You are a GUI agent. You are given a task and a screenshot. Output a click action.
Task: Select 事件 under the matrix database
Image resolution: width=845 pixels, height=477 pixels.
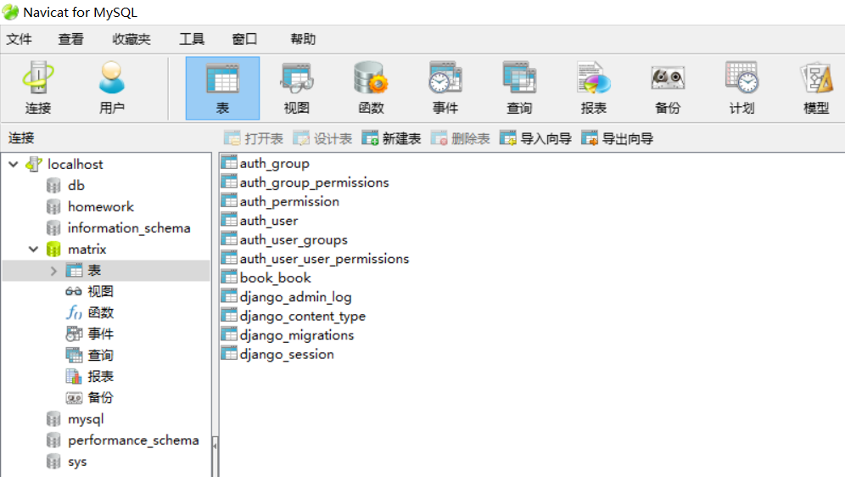pyautogui.click(x=100, y=334)
